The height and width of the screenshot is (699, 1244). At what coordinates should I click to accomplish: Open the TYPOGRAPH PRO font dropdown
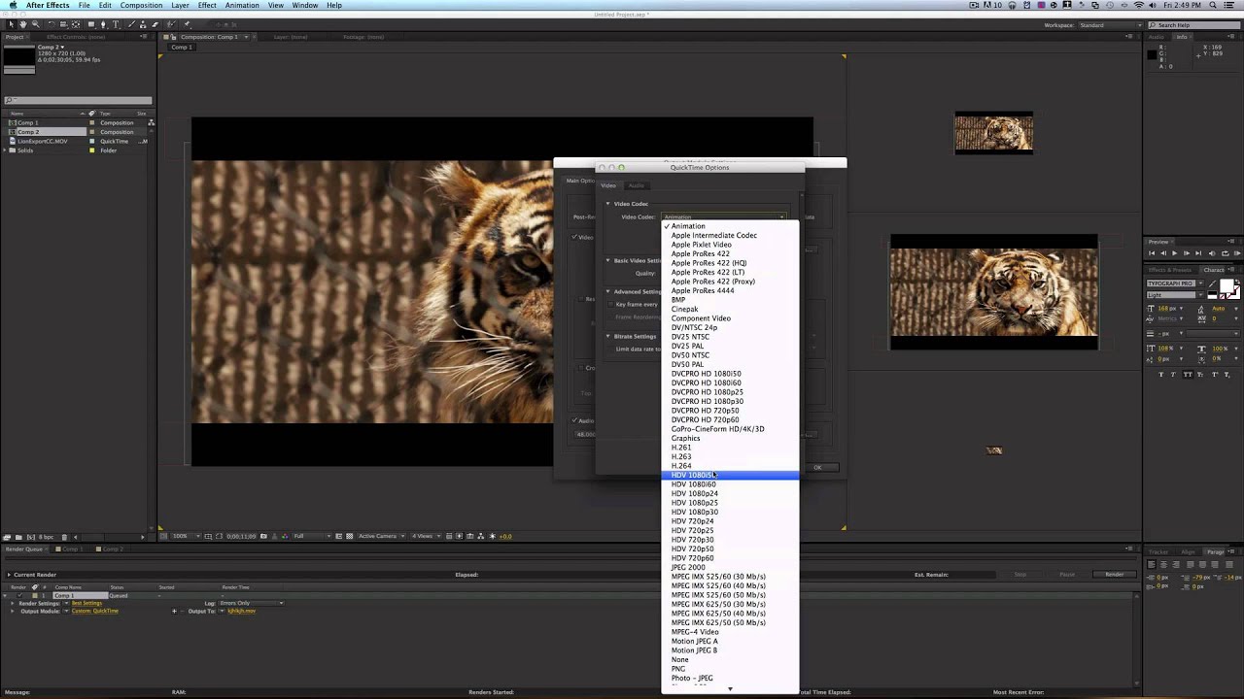pyautogui.click(x=1175, y=283)
